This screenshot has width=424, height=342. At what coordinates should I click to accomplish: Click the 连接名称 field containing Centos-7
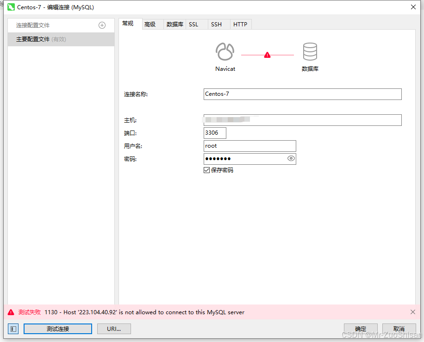303,94
